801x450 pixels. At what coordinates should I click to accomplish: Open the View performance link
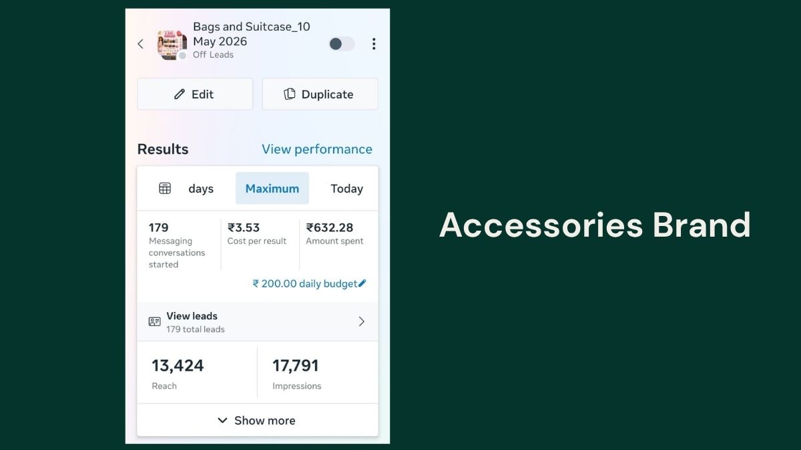click(317, 149)
